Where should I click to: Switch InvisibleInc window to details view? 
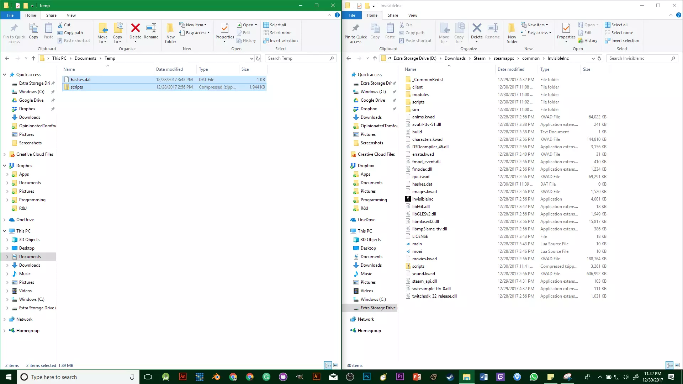(x=669, y=365)
